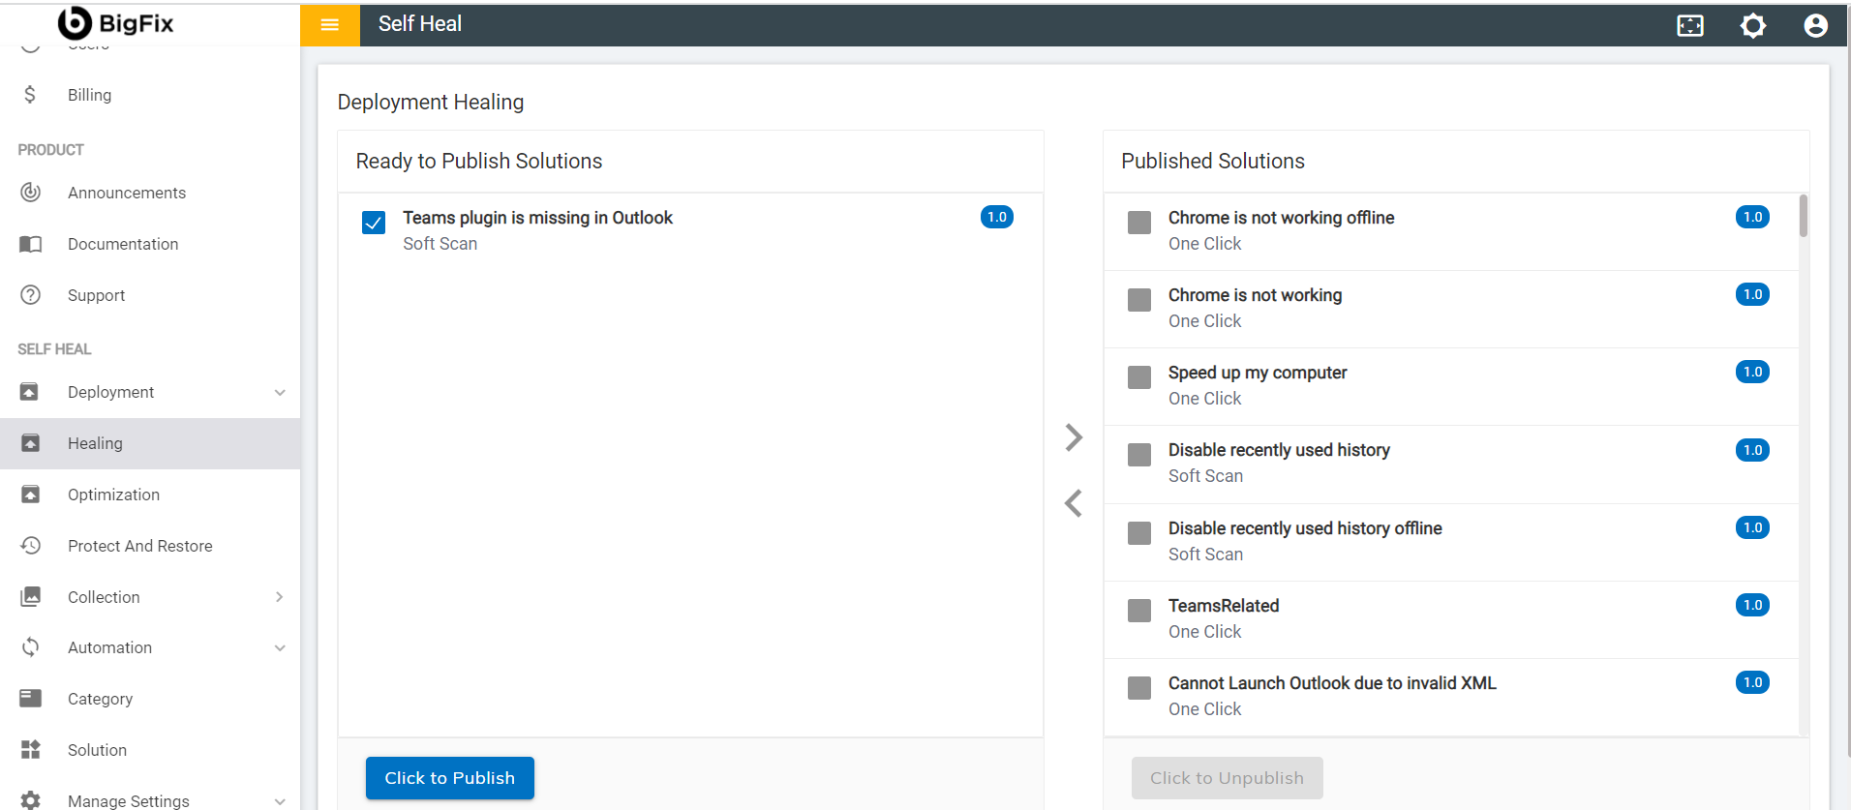
Task: Select the Chrome is not working checkbox
Action: (1139, 300)
